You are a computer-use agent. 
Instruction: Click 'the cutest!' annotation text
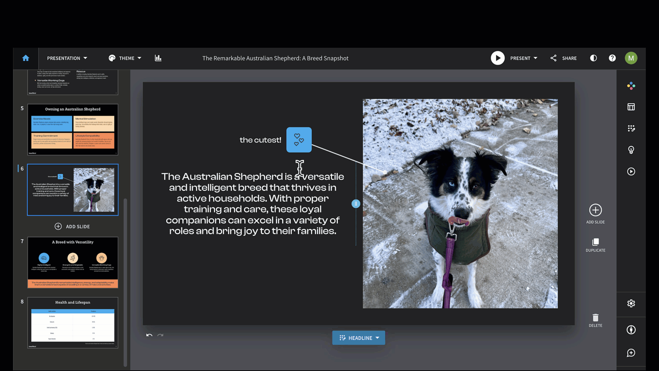[260, 140]
